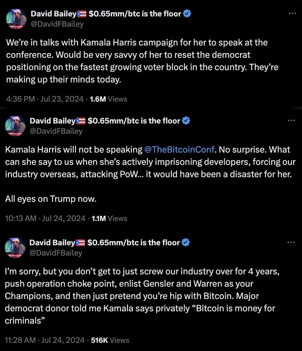Open more options on the 'All eyes on Trump' tweet

pyautogui.click(x=291, y=120)
